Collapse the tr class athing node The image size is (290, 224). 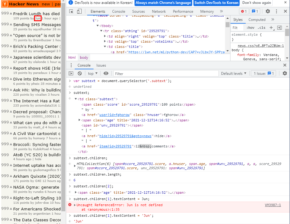101,31
